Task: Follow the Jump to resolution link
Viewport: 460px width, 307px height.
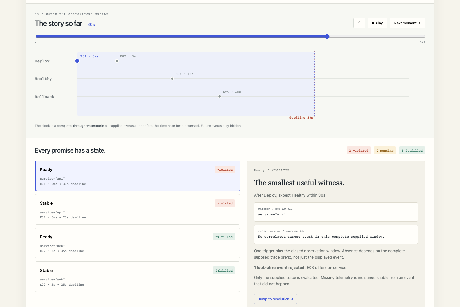Action: click(x=275, y=299)
